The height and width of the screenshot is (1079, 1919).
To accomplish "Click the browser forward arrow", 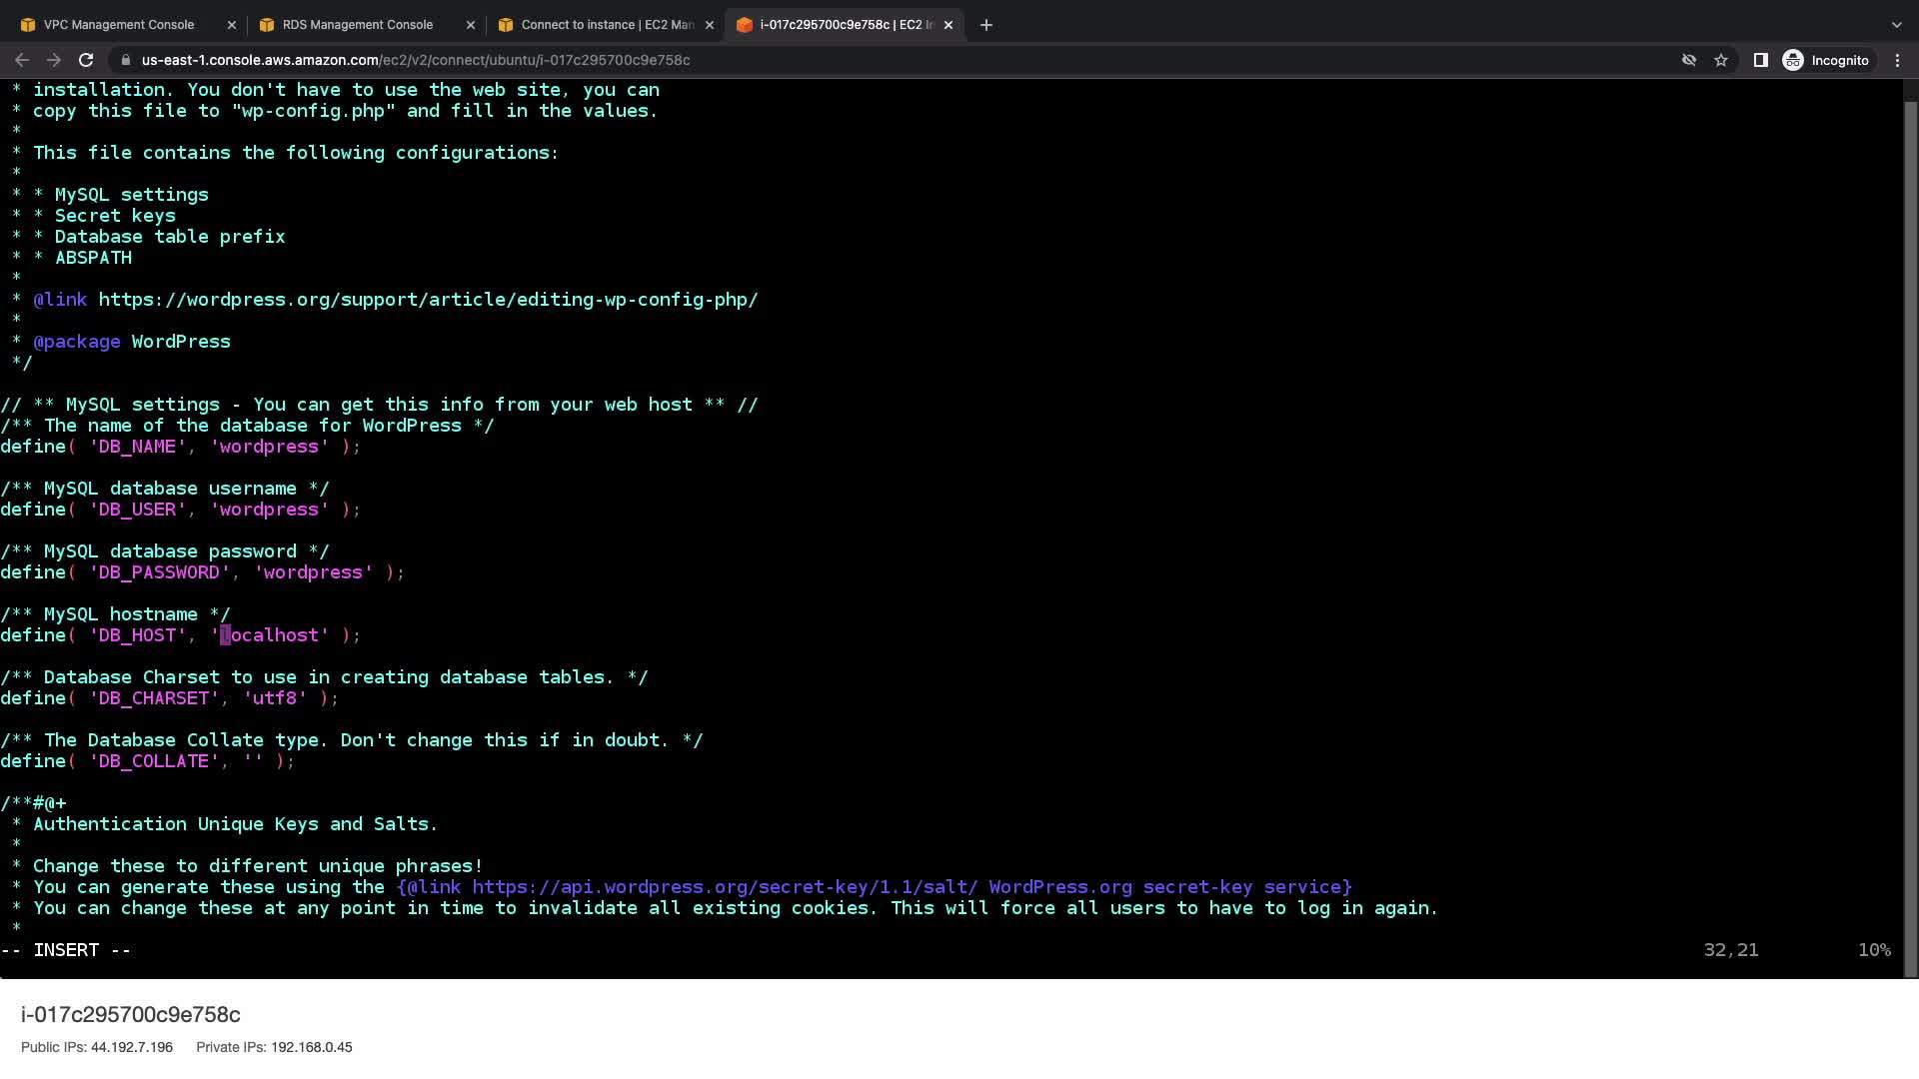I will [54, 60].
